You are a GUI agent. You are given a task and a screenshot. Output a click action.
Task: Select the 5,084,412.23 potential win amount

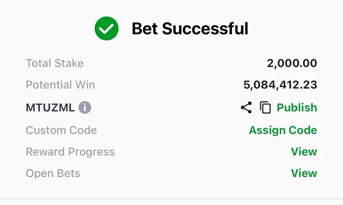(x=280, y=85)
